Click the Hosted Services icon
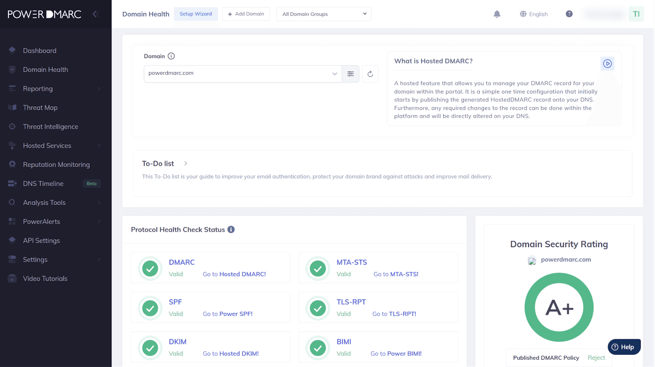 click(12, 146)
